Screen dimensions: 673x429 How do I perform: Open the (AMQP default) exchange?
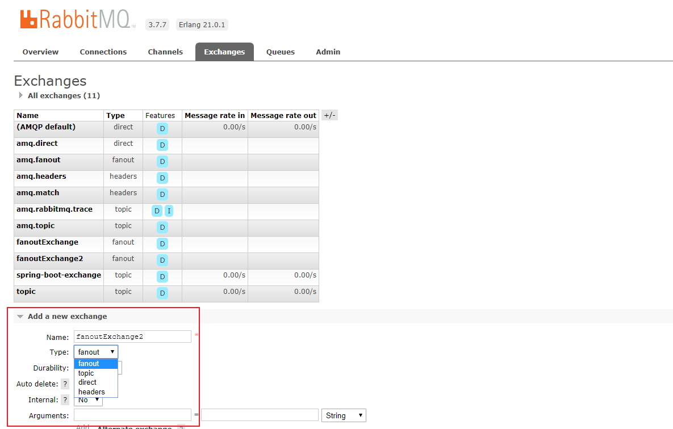[x=46, y=127]
